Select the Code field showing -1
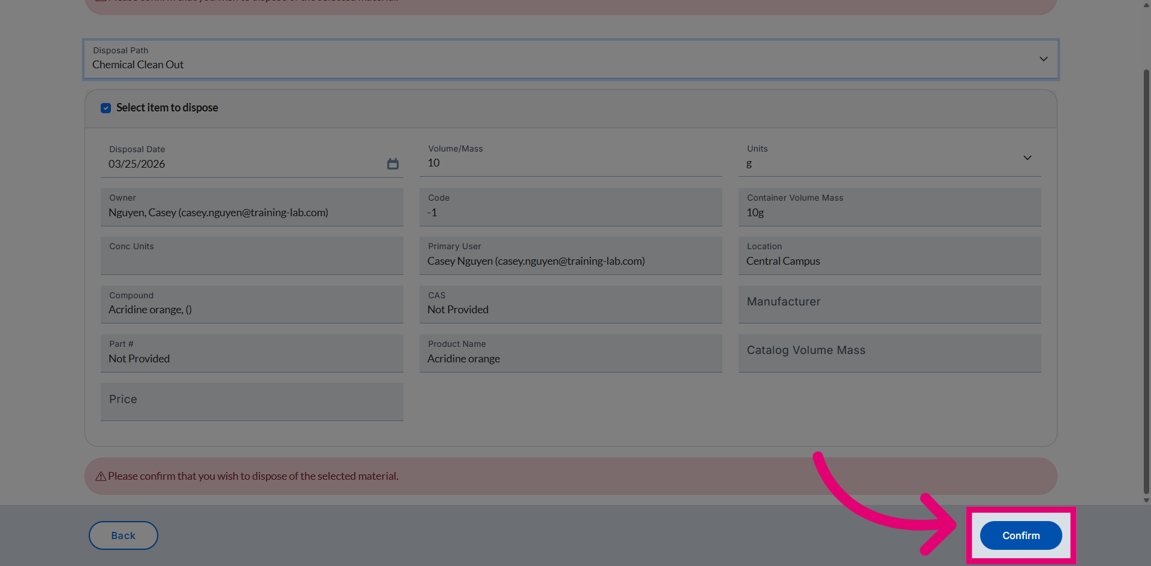The height and width of the screenshot is (566, 1151). tap(571, 207)
